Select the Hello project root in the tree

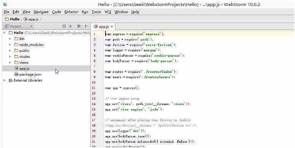pos(19,33)
